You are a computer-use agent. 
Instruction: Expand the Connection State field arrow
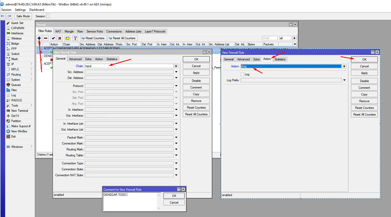tap(176, 169)
